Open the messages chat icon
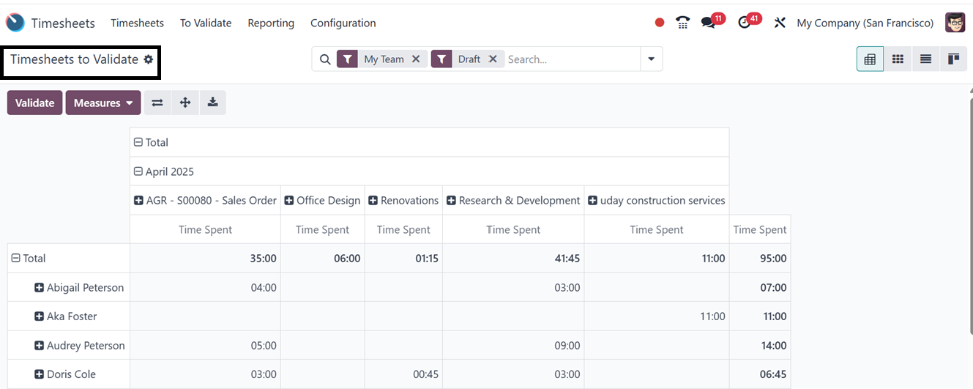Image resolution: width=973 pixels, height=389 pixels. tap(708, 23)
